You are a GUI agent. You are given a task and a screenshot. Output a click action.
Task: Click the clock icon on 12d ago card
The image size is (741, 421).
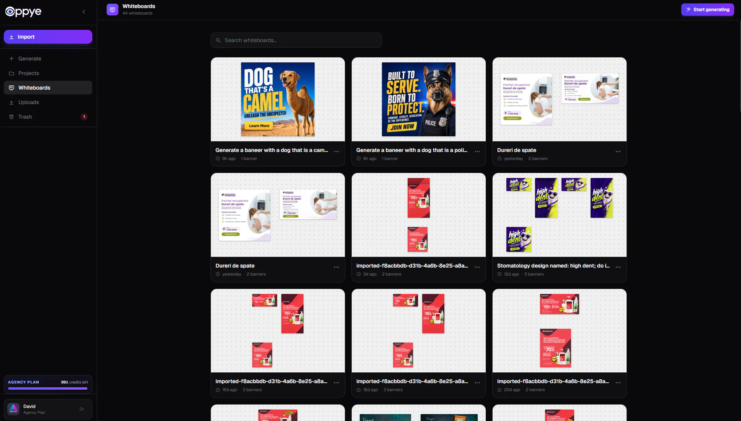499,274
